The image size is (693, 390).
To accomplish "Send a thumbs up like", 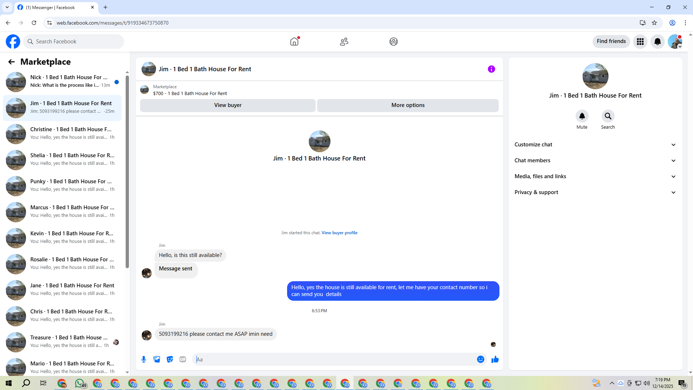I will 495,359.
